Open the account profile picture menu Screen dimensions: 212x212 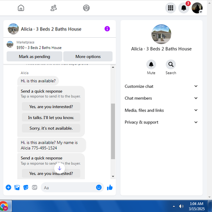(197, 8)
